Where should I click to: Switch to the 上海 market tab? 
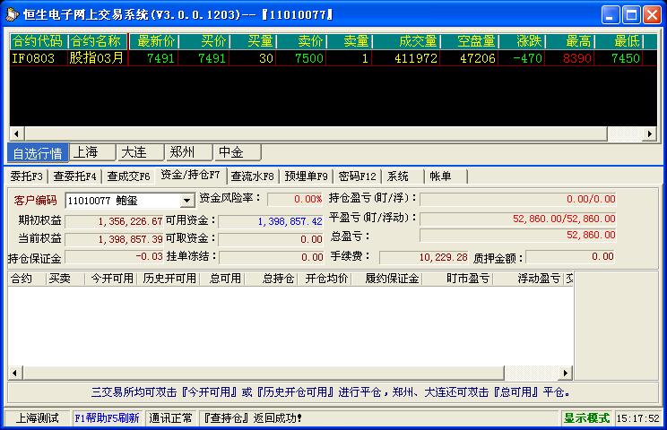pyautogui.click(x=92, y=152)
